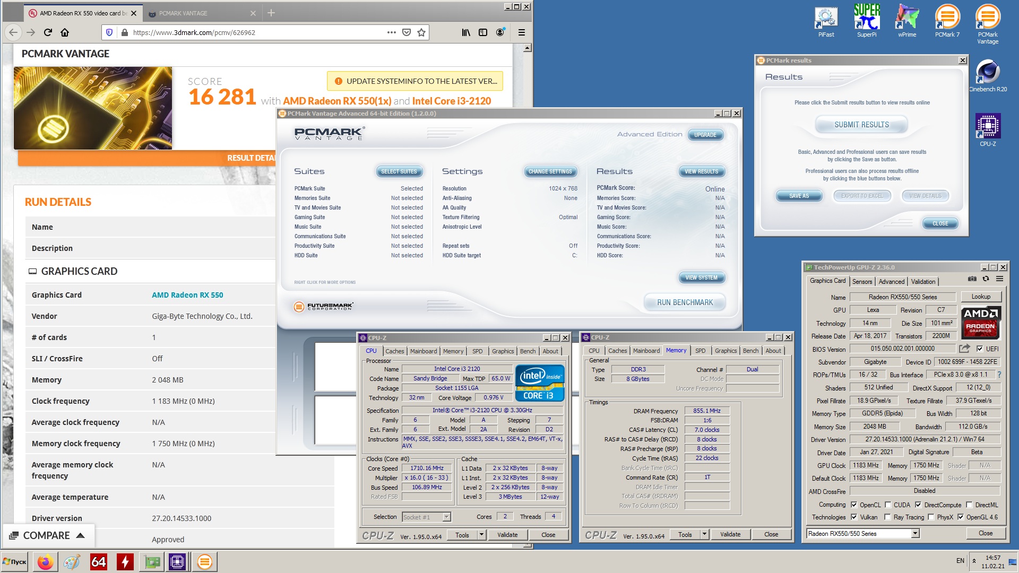This screenshot has width=1019, height=573.
Task: Click SUBMIT RESULTS button
Action: (861, 125)
